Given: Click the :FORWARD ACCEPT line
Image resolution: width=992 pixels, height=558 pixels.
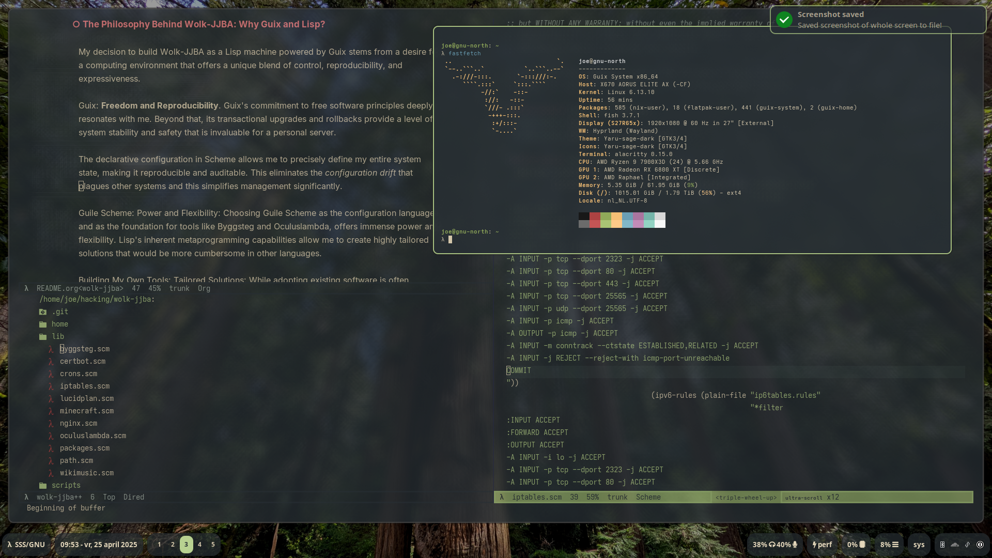Looking at the screenshot, I should tap(537, 433).
